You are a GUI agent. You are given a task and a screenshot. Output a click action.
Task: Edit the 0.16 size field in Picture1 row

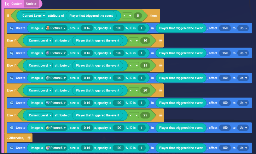tap(87, 28)
